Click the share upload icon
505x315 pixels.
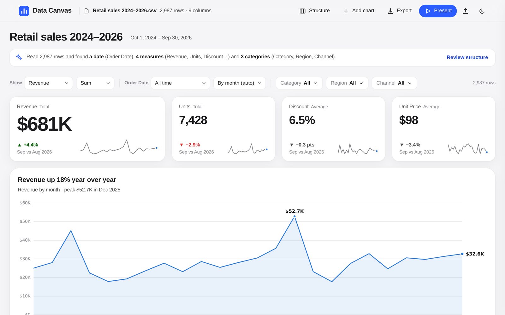466,11
